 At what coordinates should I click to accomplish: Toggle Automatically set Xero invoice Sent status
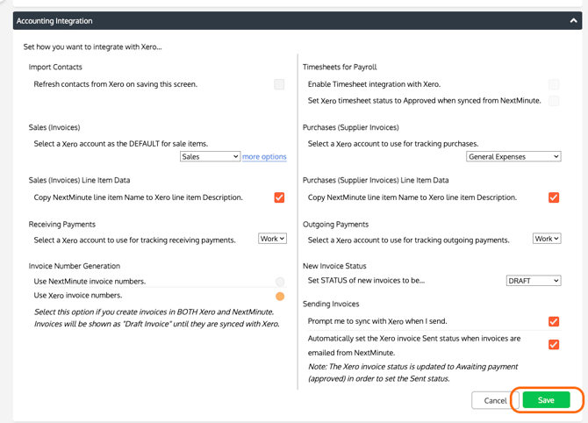click(554, 344)
